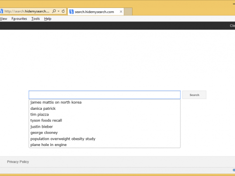
Task: Choose suggestion 'tim piazza'
Action: 104,115
